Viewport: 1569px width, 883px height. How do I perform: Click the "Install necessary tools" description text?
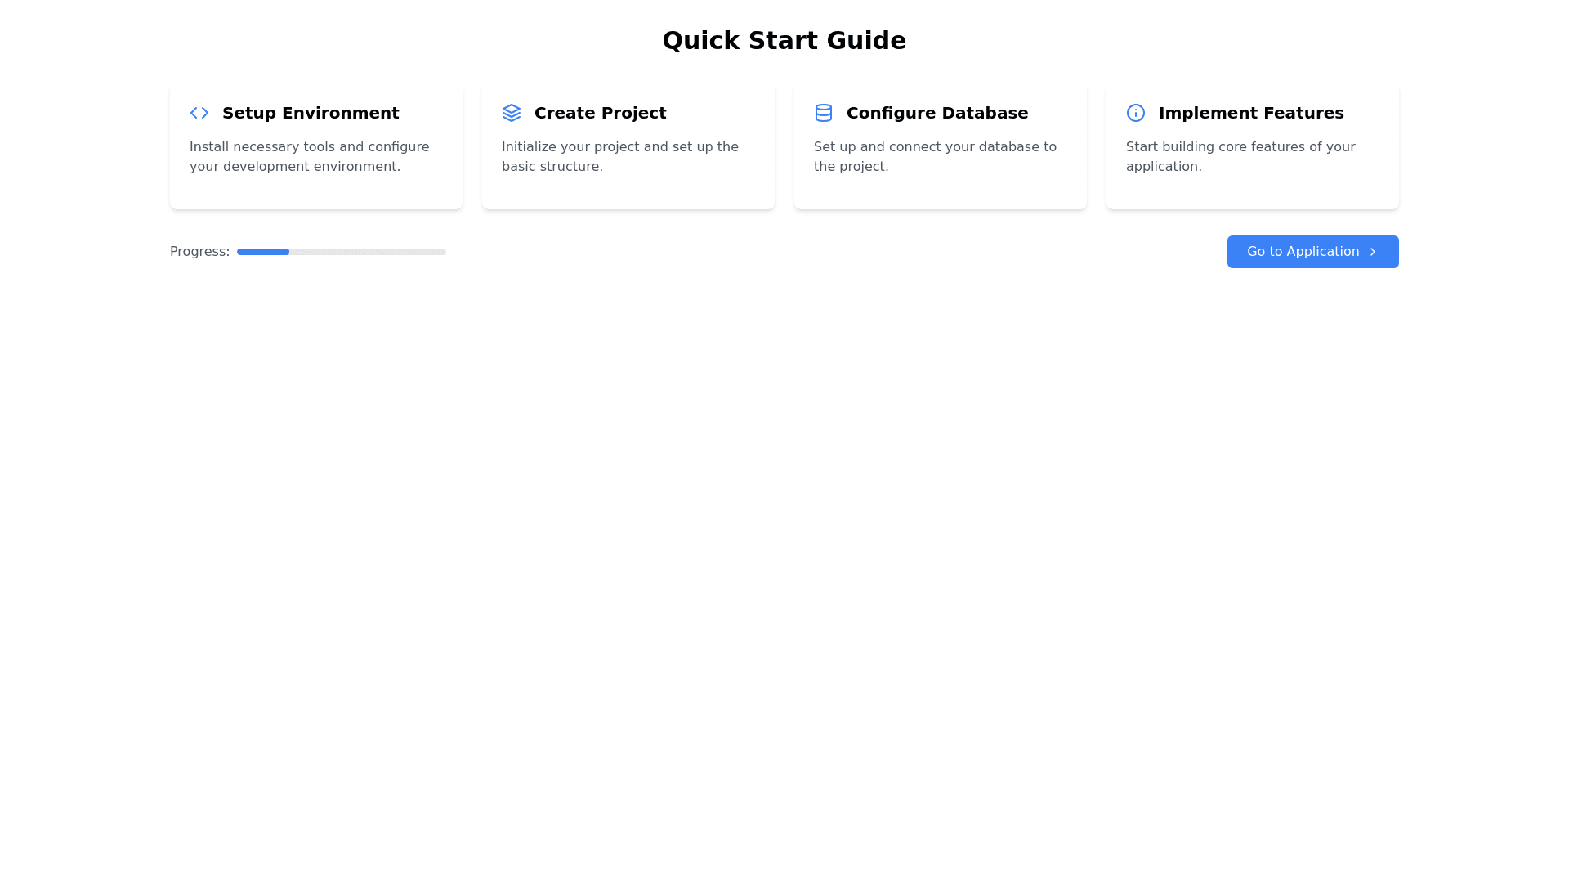310,156
